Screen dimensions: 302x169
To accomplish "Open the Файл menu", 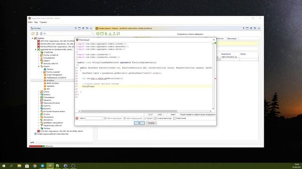I will (x=30, y=22).
